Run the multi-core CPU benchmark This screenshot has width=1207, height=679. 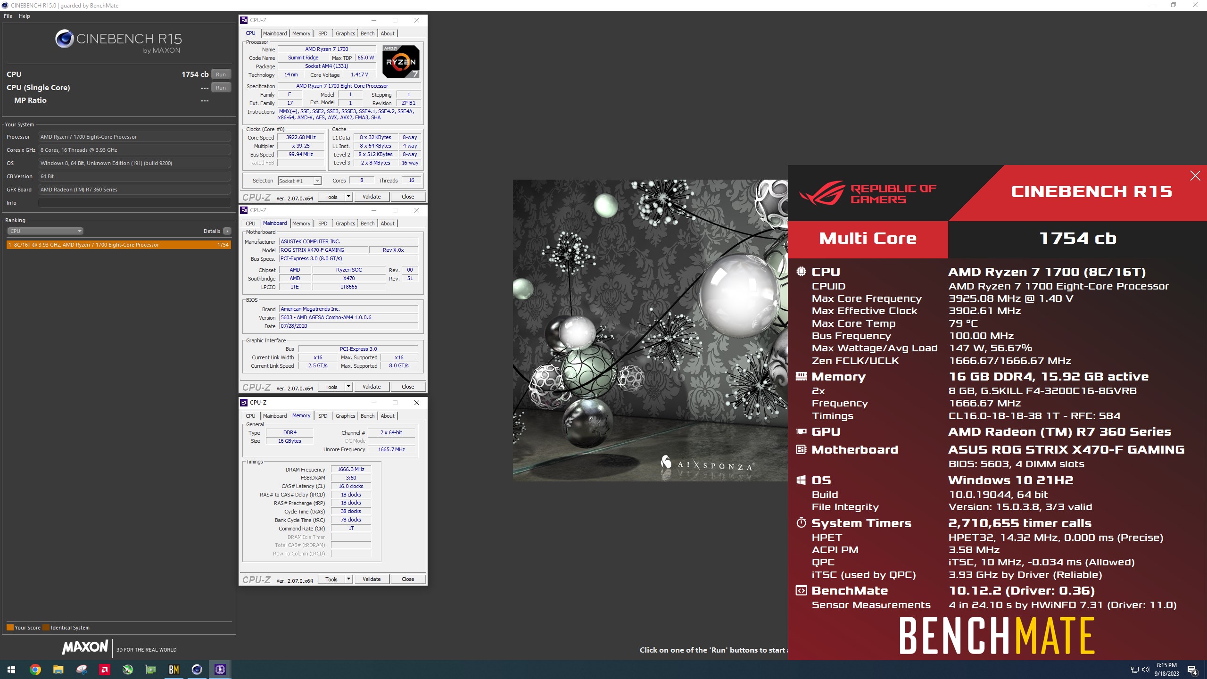point(221,75)
